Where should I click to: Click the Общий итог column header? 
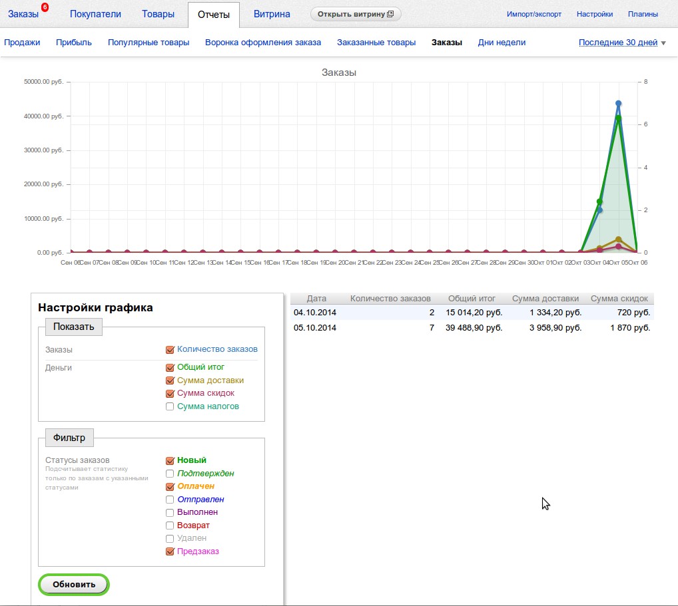pos(472,299)
